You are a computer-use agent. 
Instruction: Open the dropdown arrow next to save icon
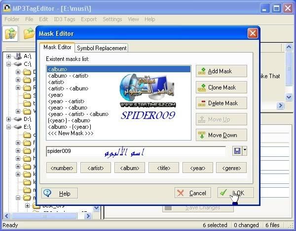(245, 151)
